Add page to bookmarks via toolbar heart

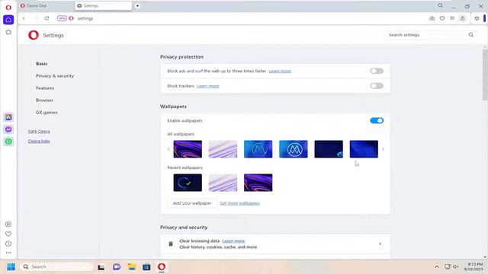[442, 18]
